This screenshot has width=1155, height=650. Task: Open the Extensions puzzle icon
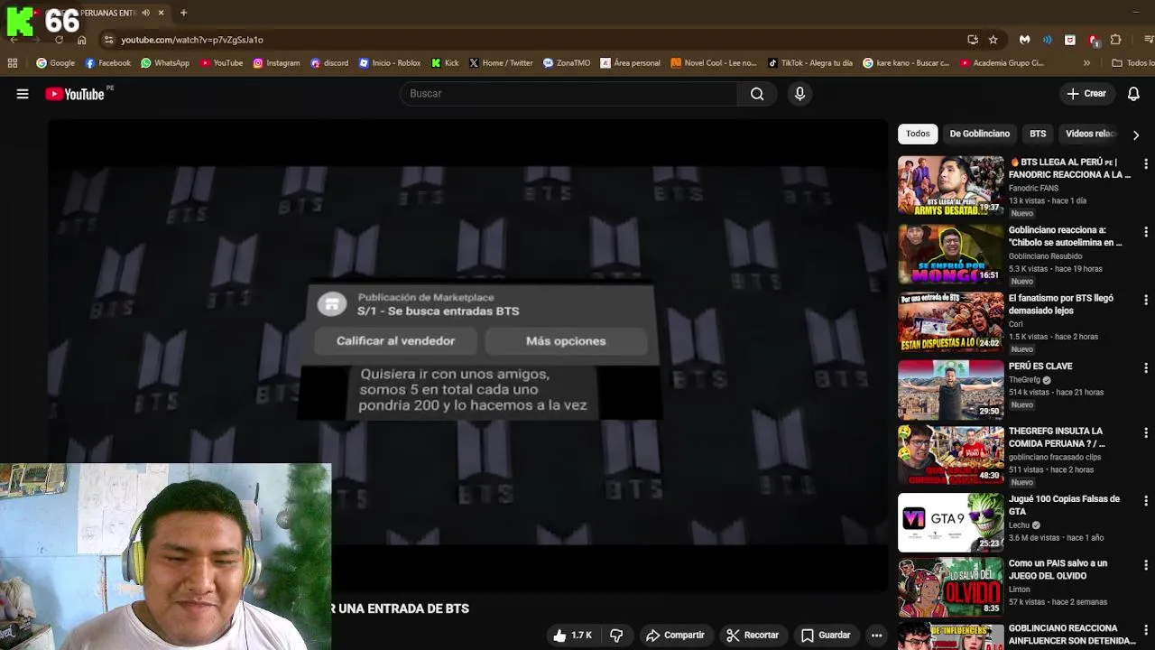coord(1115,40)
